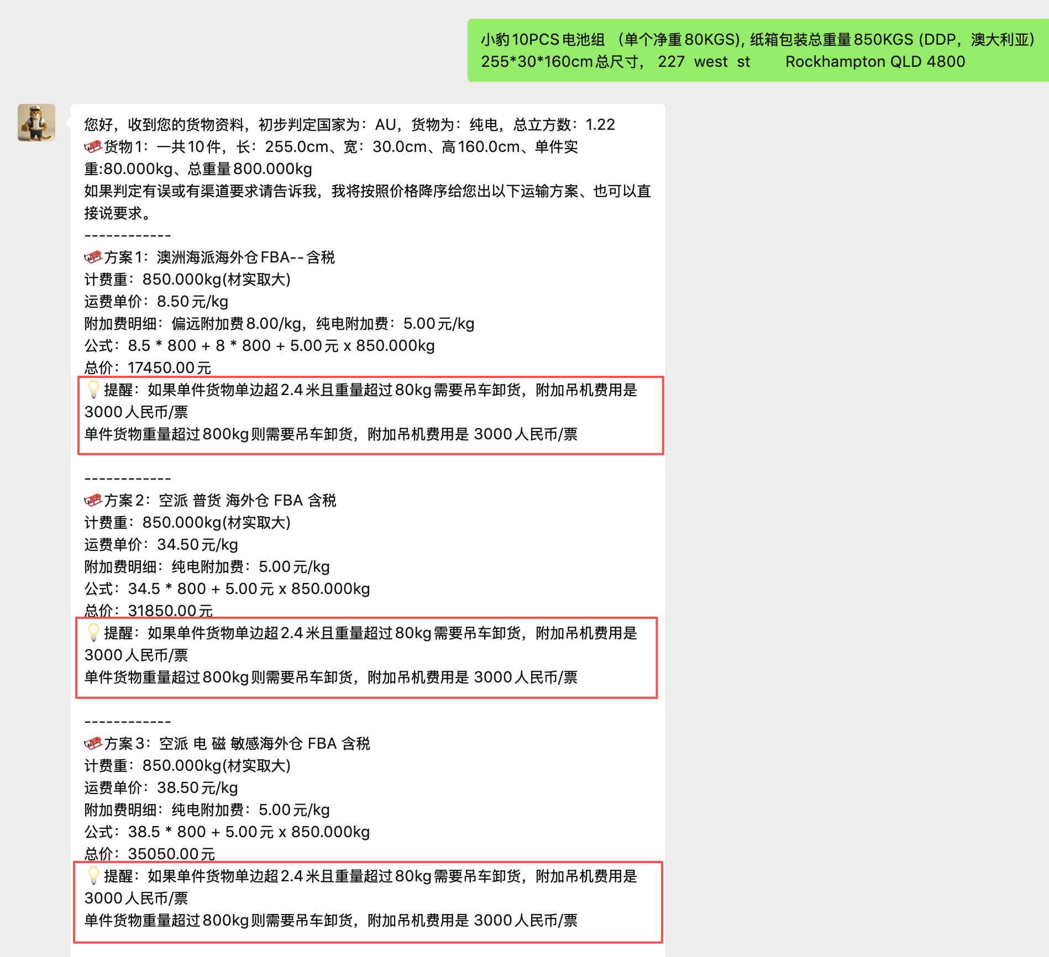This screenshot has width=1049, height=957.
Task: Click the lightbulb icon in 方案1 reminder
Action: pyautogui.click(x=93, y=390)
